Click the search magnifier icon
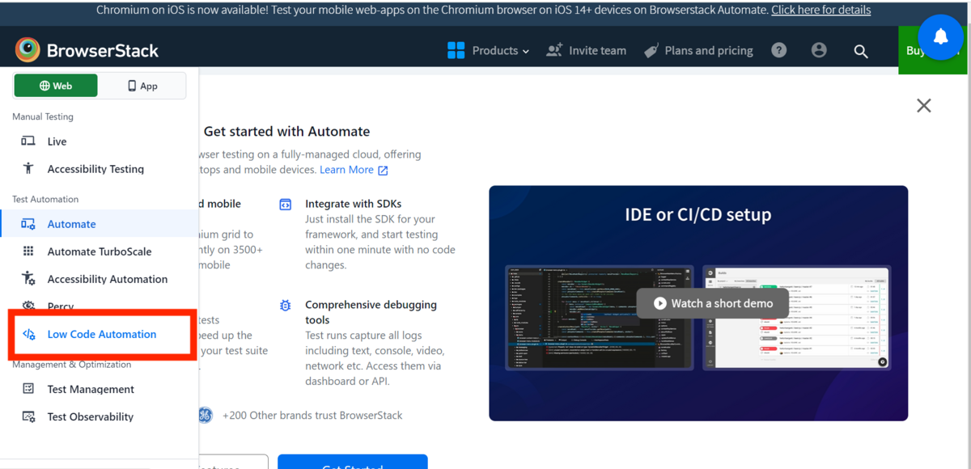The height and width of the screenshot is (469, 971). 861,51
